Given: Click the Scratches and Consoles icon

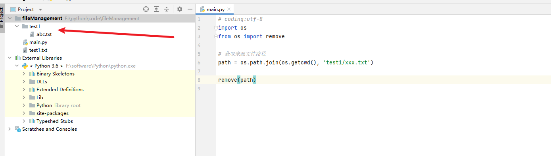Looking at the screenshot, I should [17, 129].
